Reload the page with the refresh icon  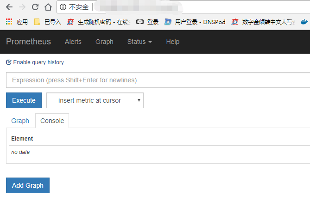(x=35, y=7)
